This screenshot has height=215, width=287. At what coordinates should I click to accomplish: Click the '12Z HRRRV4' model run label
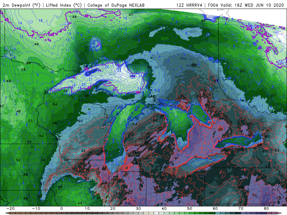pyautogui.click(x=189, y=5)
